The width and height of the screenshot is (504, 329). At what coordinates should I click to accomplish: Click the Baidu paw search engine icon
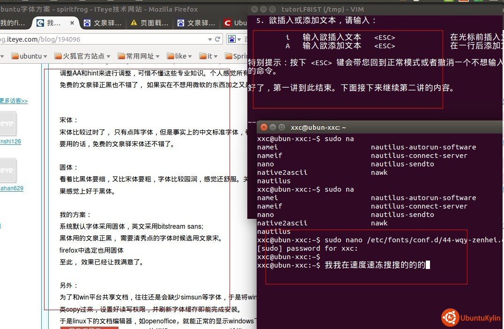tap(231, 39)
